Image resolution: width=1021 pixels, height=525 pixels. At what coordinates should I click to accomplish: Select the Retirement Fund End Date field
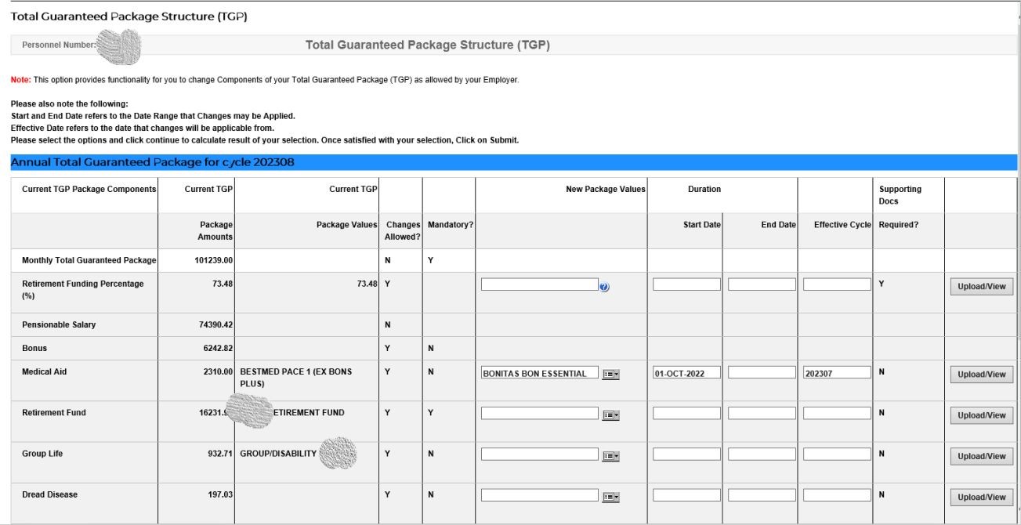click(761, 414)
